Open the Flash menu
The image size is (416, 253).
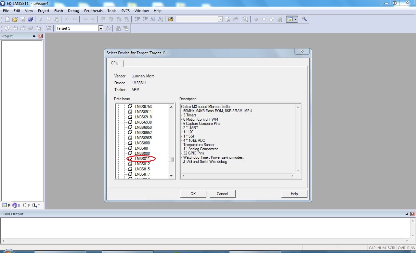(x=58, y=11)
